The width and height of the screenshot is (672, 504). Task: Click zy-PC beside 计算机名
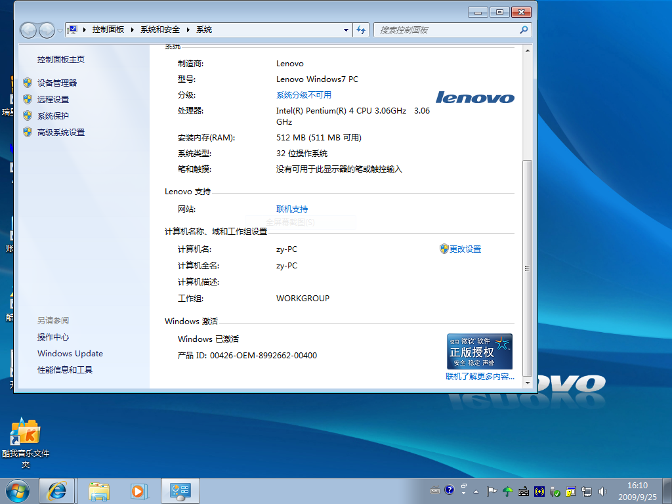tap(287, 249)
